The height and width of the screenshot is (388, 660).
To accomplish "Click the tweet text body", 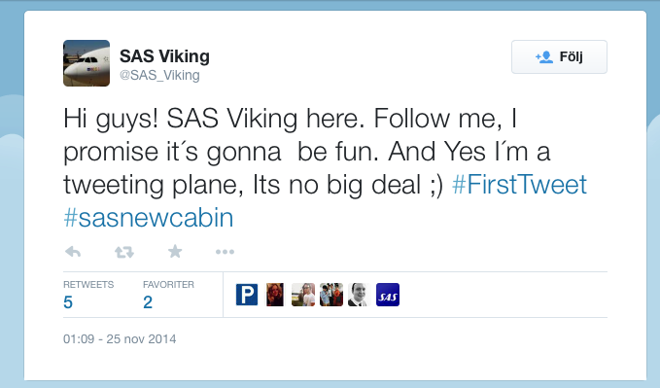I will coord(325,167).
